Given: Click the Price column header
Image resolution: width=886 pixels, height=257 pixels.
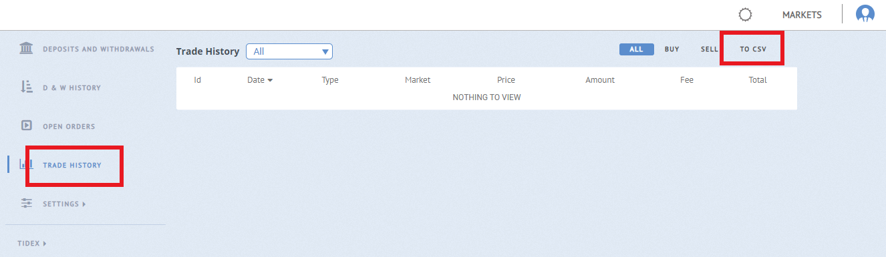Looking at the screenshot, I should click(506, 80).
